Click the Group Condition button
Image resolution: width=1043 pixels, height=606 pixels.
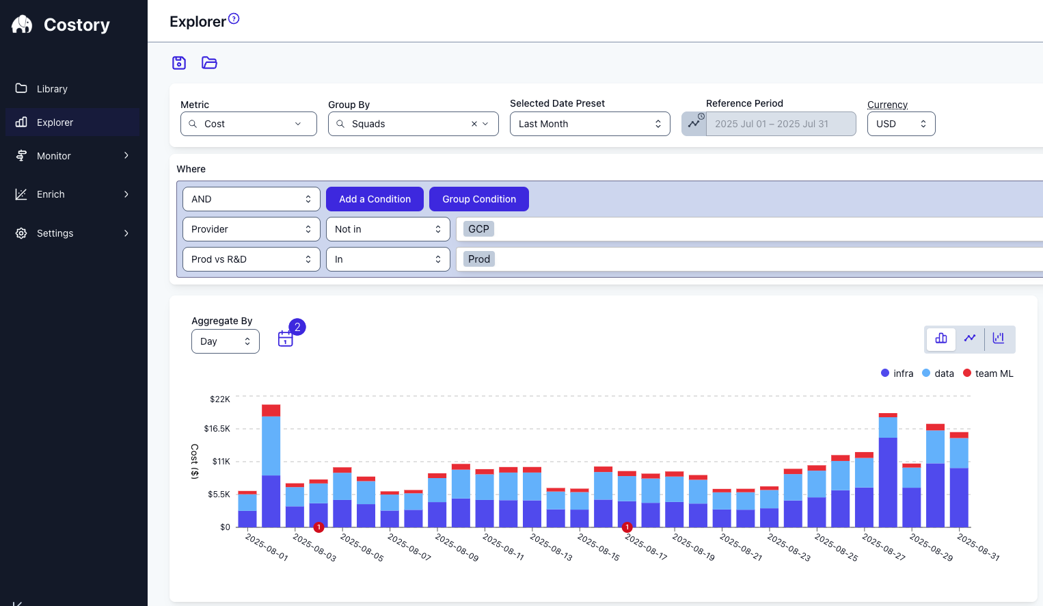tap(478, 199)
